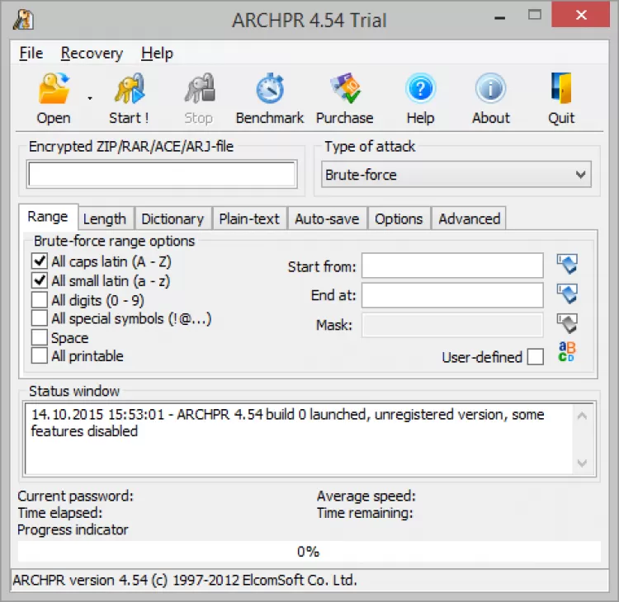Click the Time remaining: label
Viewport: 619px width, 602px height.
(x=365, y=513)
